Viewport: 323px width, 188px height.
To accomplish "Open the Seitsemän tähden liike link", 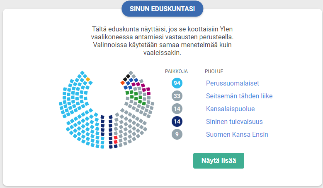I will pos(239,96).
